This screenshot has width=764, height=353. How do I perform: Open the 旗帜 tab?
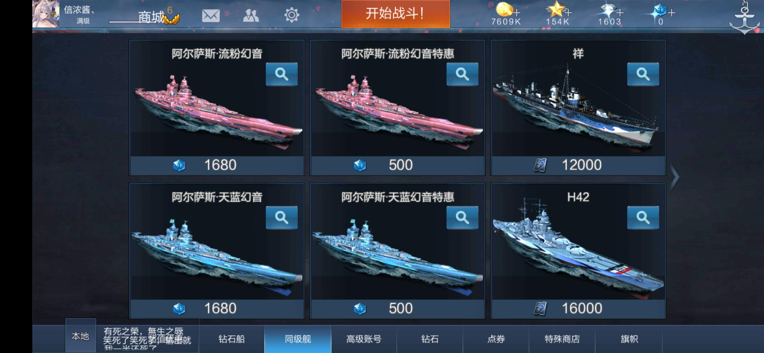tap(629, 339)
